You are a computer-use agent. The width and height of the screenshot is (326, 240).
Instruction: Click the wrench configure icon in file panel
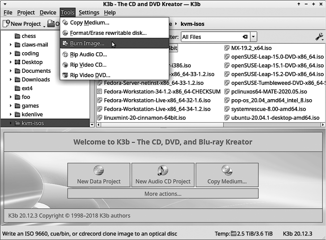(x=319, y=37)
